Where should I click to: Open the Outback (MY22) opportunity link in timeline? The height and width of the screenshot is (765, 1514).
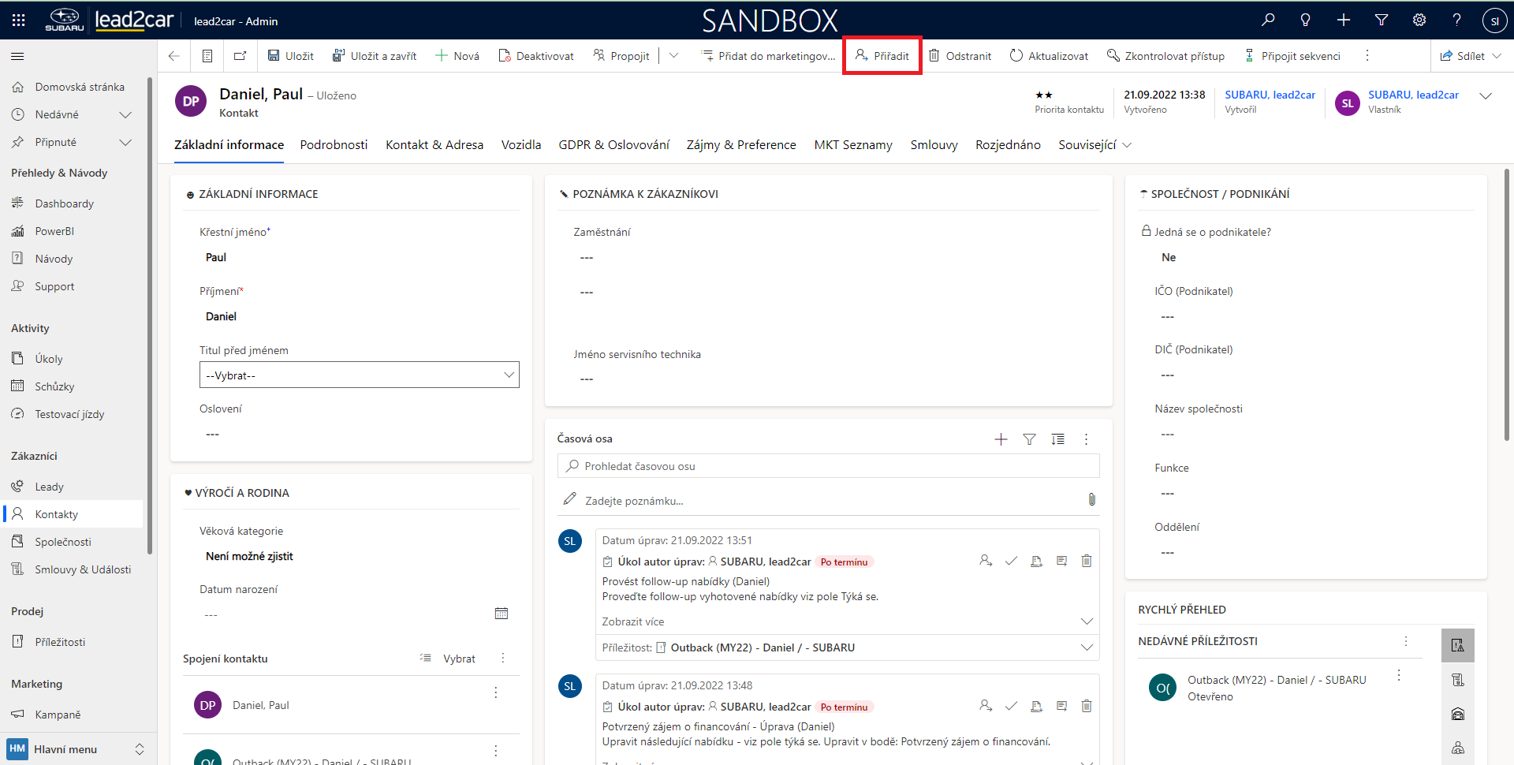tap(762, 647)
